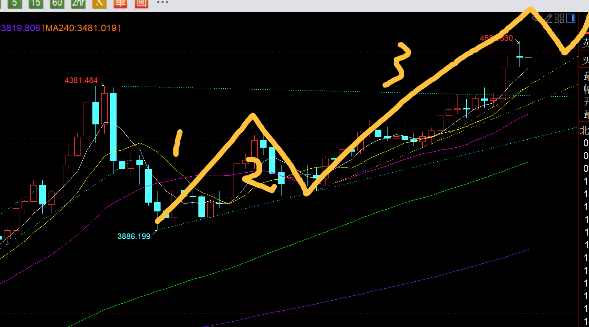
Task: Click the 3886.199 low price label
Action: pos(134,236)
